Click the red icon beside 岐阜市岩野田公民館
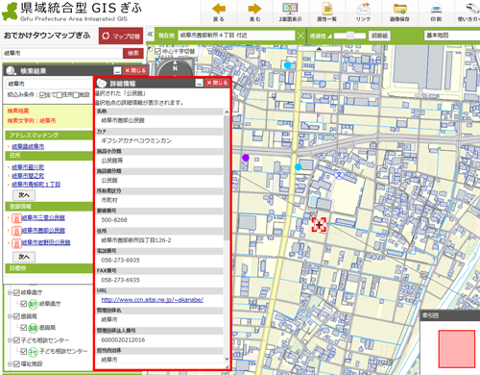 pos(16,243)
